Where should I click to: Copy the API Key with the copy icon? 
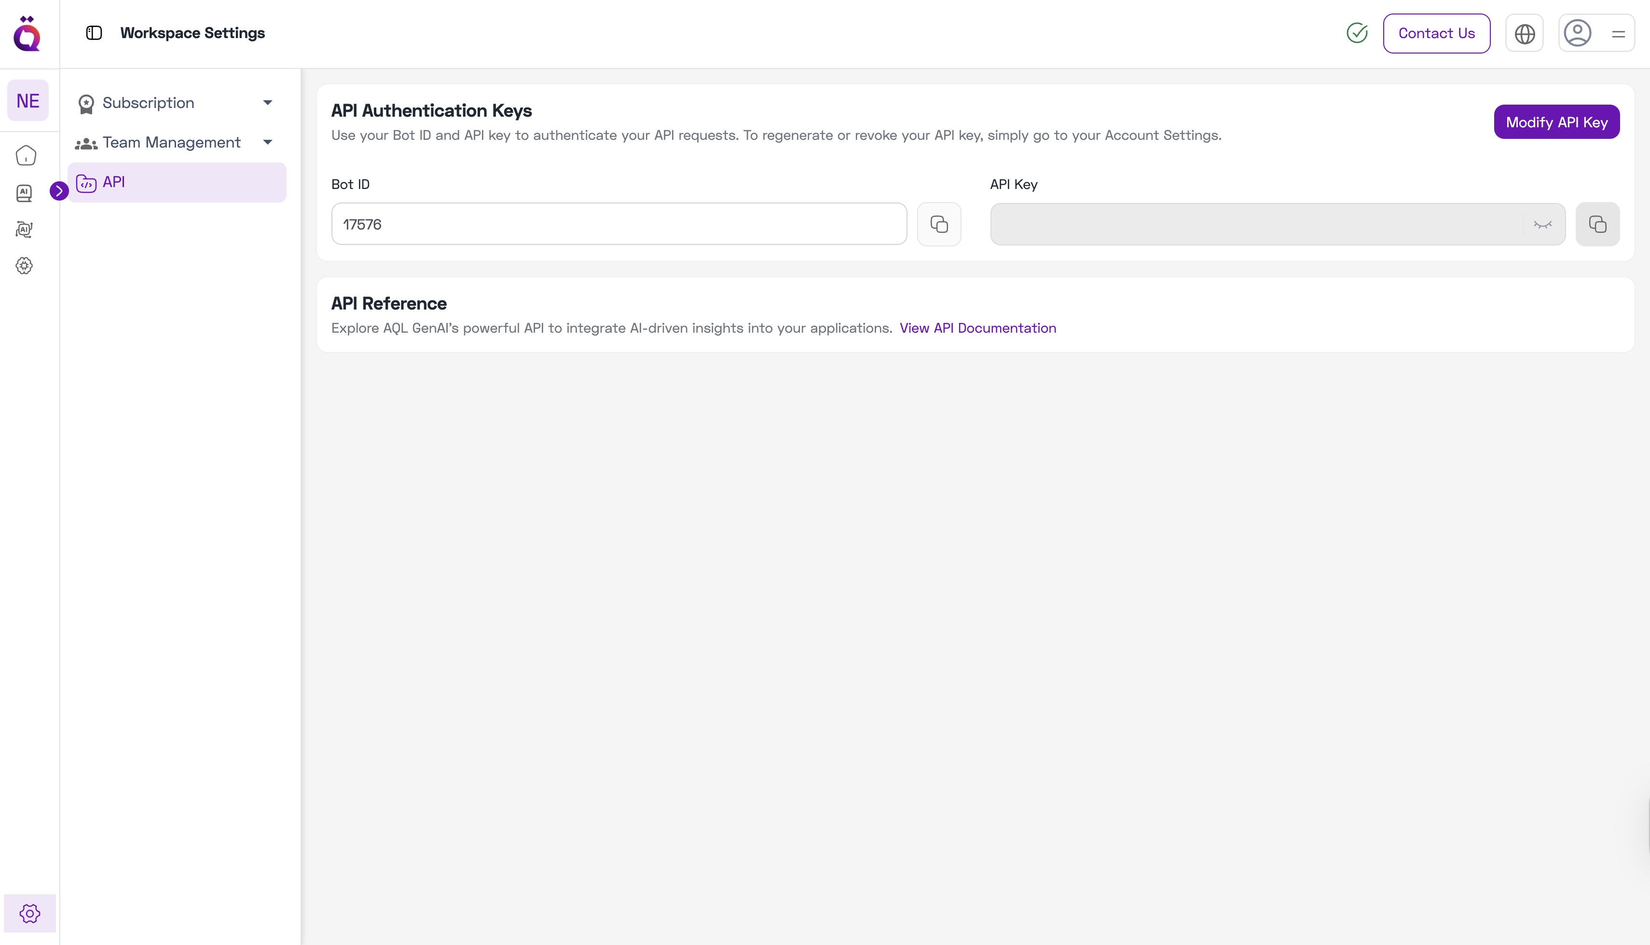click(1598, 224)
